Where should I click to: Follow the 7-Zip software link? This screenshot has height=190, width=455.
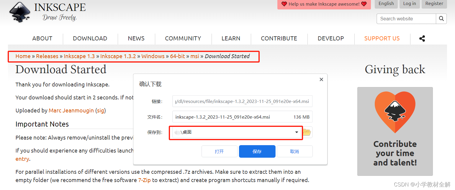(x=144, y=180)
